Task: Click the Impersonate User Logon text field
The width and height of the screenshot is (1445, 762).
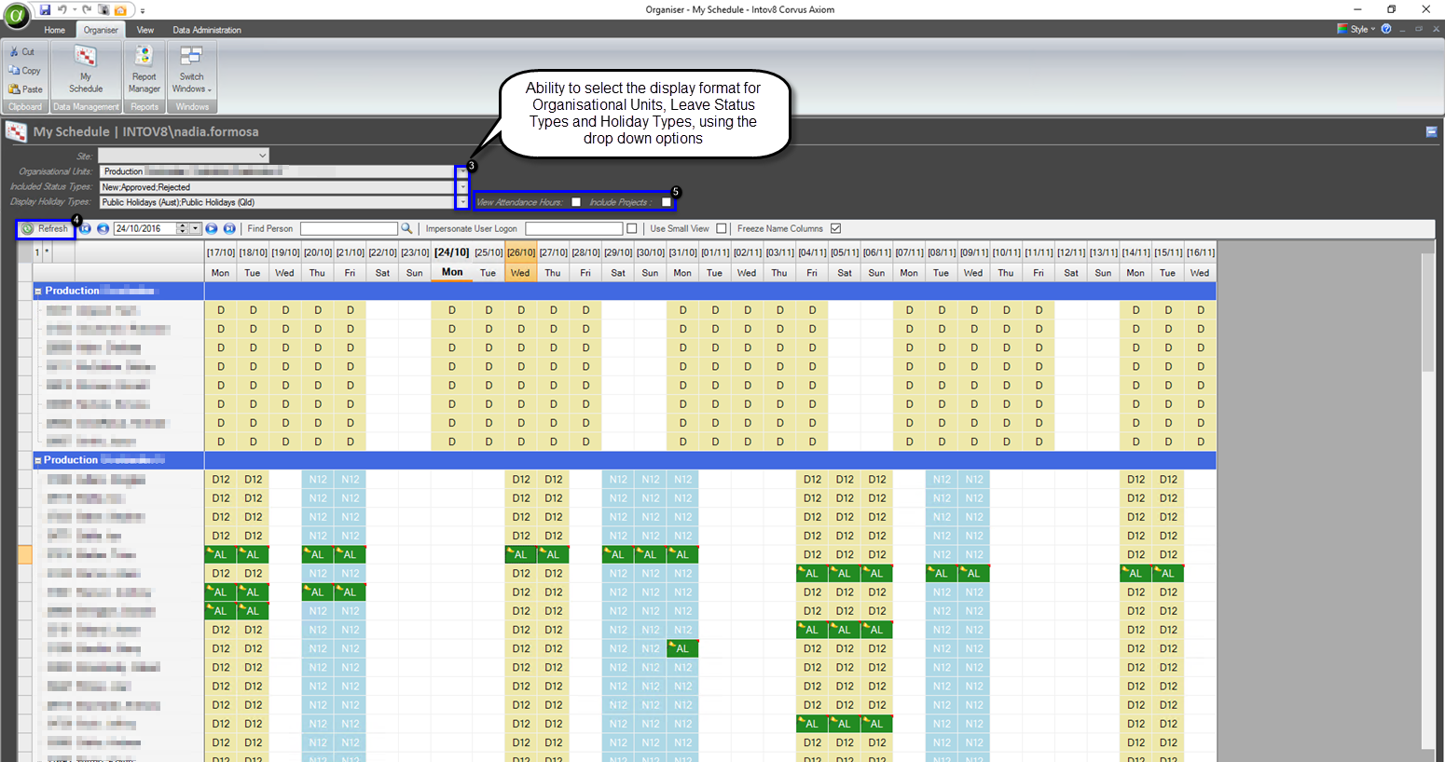Action: 573,228
